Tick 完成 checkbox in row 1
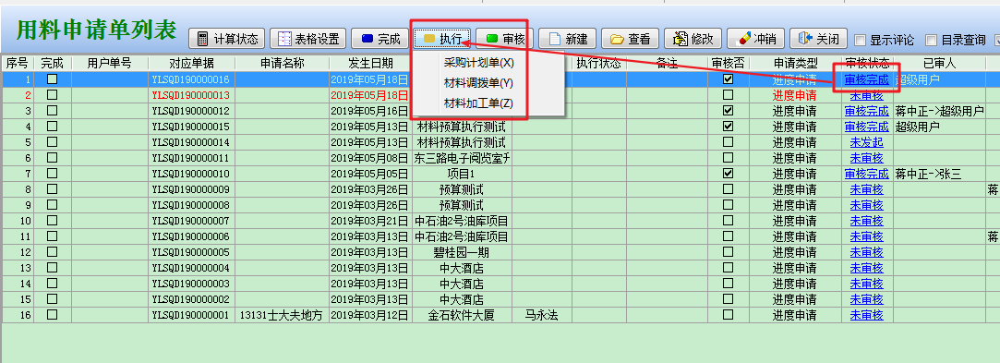1000x363 pixels. tap(53, 79)
